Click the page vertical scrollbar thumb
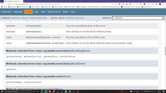Screen dimensions: 166x93 tap(165, 51)
